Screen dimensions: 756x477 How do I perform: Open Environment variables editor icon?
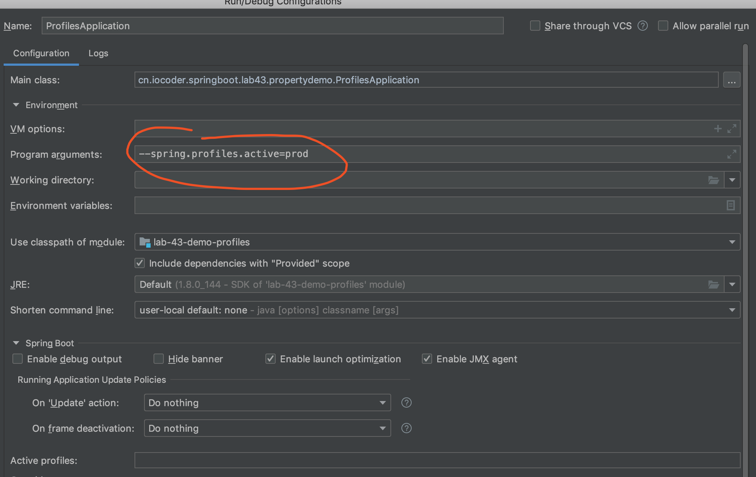pos(730,205)
